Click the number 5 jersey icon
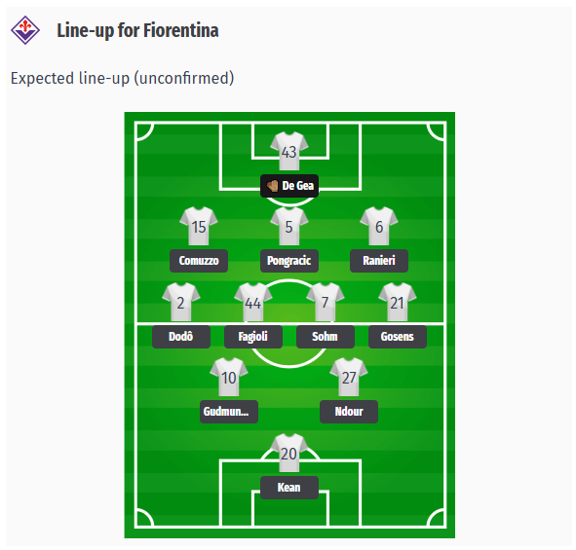Image resolution: width=576 pixels, height=550 pixels. pos(289,226)
